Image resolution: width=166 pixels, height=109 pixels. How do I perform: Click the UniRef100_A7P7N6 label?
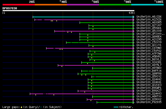pos(149,54)
